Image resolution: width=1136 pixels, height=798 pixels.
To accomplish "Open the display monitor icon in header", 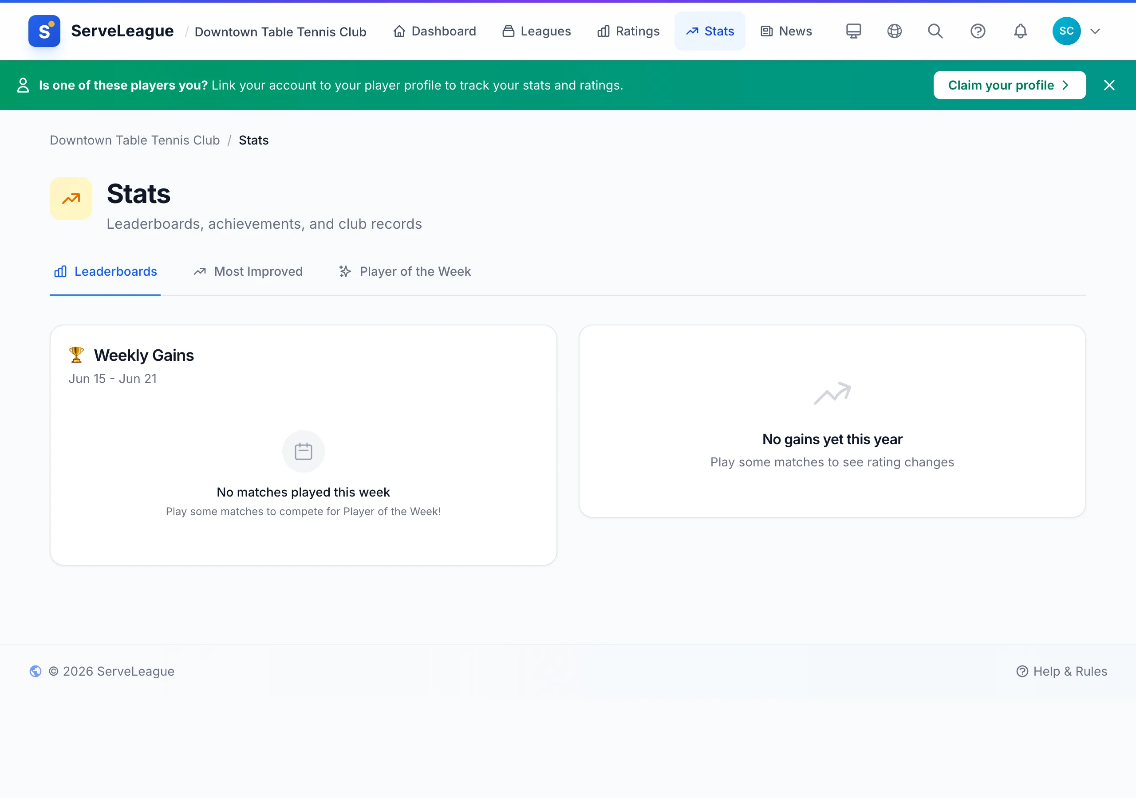I will point(853,31).
